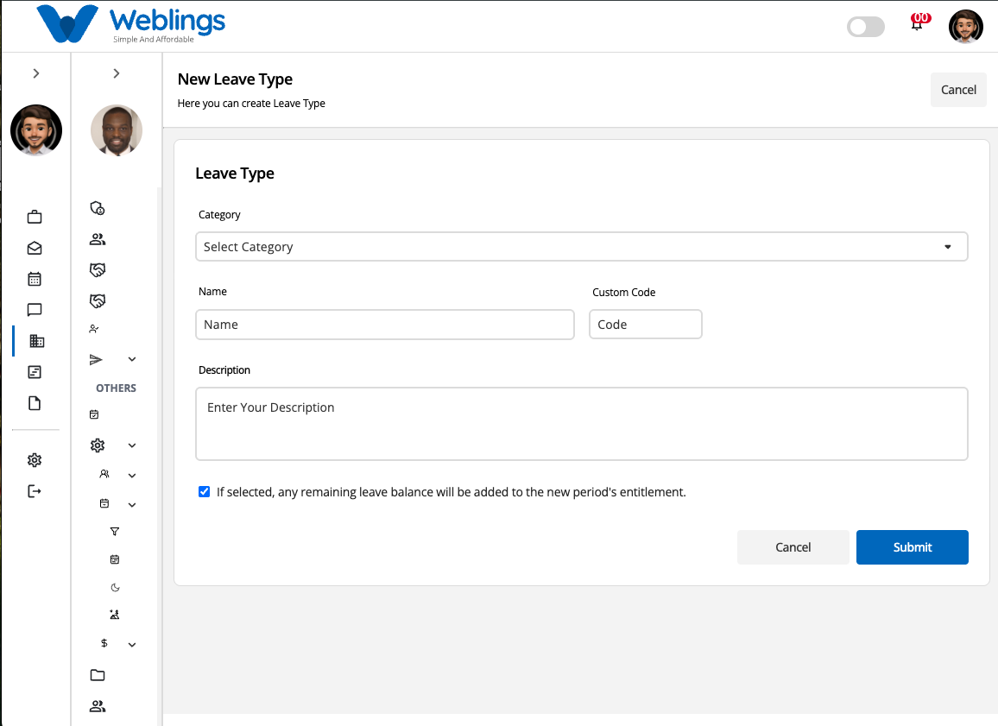
Task: Click the profile avatar in the main sidebar
Action: pos(36,129)
